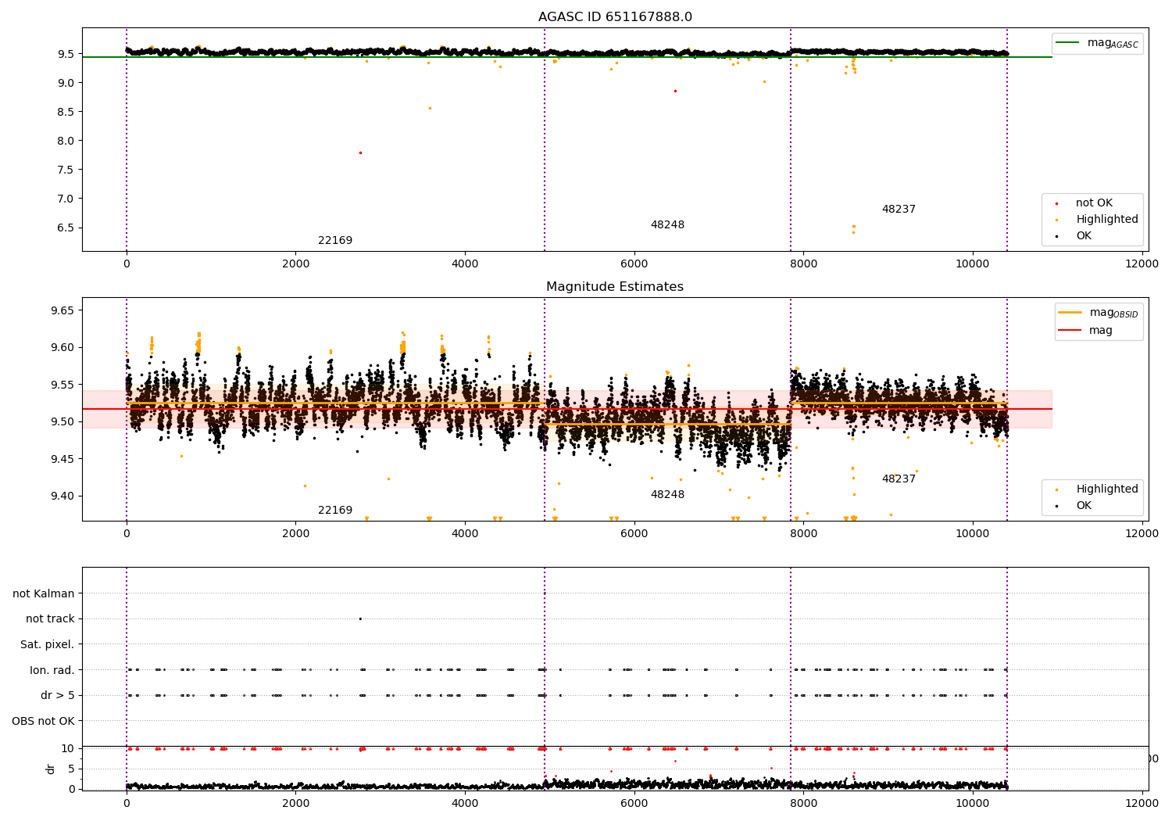The width and height of the screenshot is (1172, 821).
Task: Click the '48248' label in the top plot
Action: (x=667, y=225)
